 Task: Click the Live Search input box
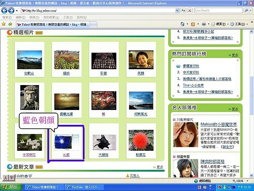(x=218, y=11)
